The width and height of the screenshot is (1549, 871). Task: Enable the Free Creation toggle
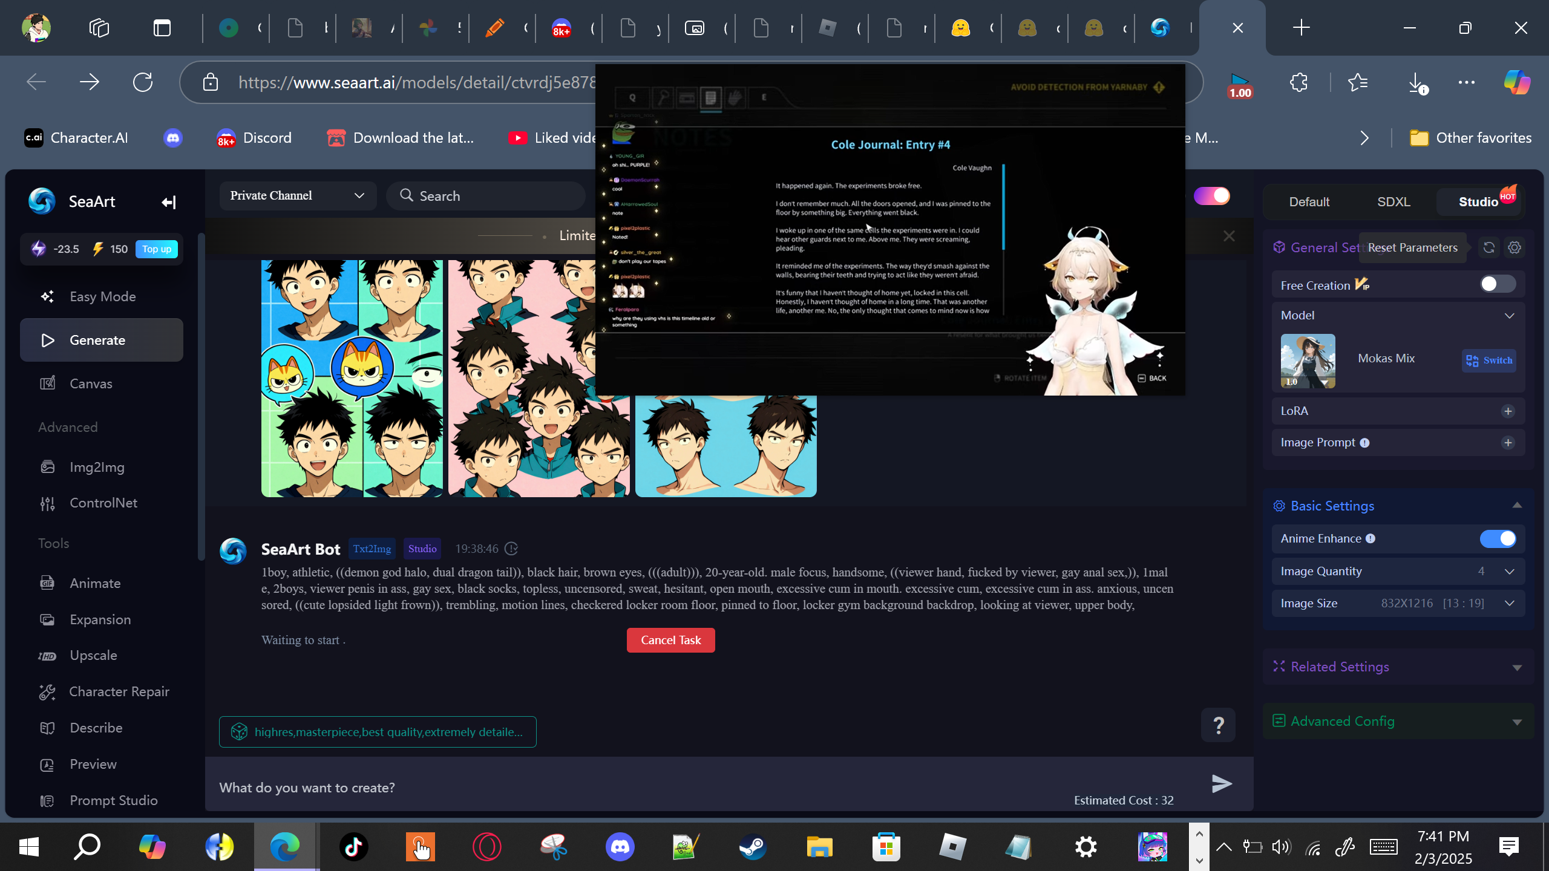[x=1498, y=284]
